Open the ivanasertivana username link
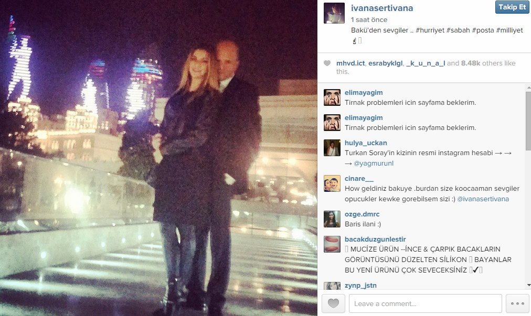This screenshot has width=531, height=316. (x=381, y=8)
